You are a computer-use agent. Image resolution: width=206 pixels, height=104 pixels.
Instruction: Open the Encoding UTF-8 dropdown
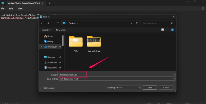coord(128,88)
